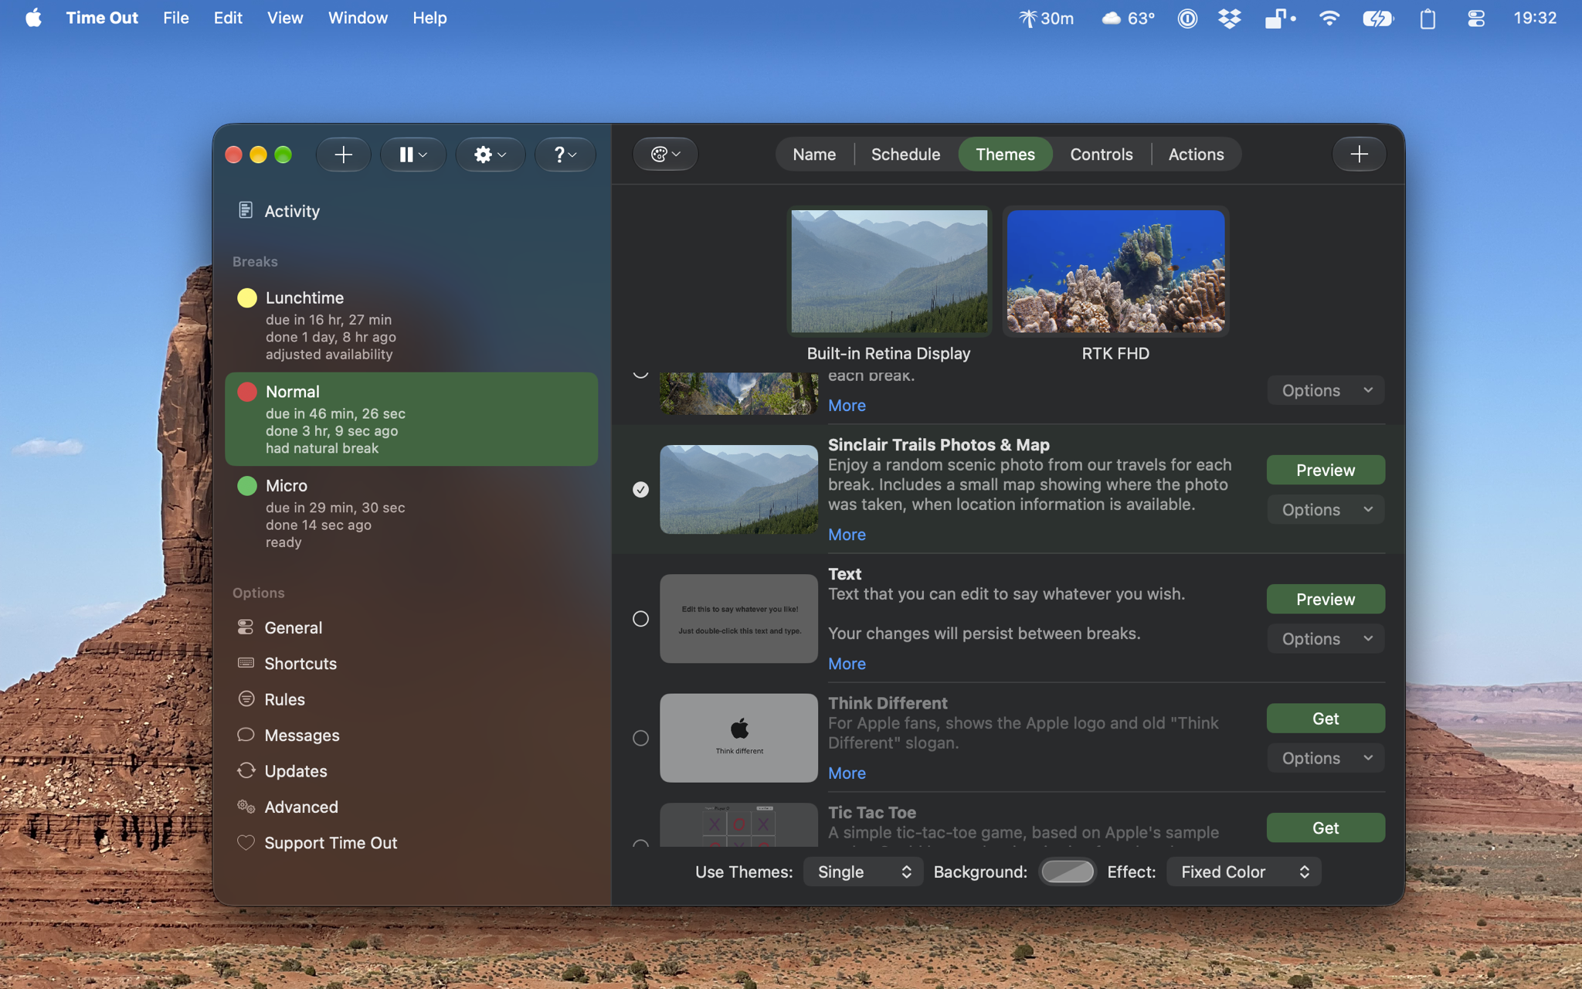Switch to the Controls tab

(1101, 155)
